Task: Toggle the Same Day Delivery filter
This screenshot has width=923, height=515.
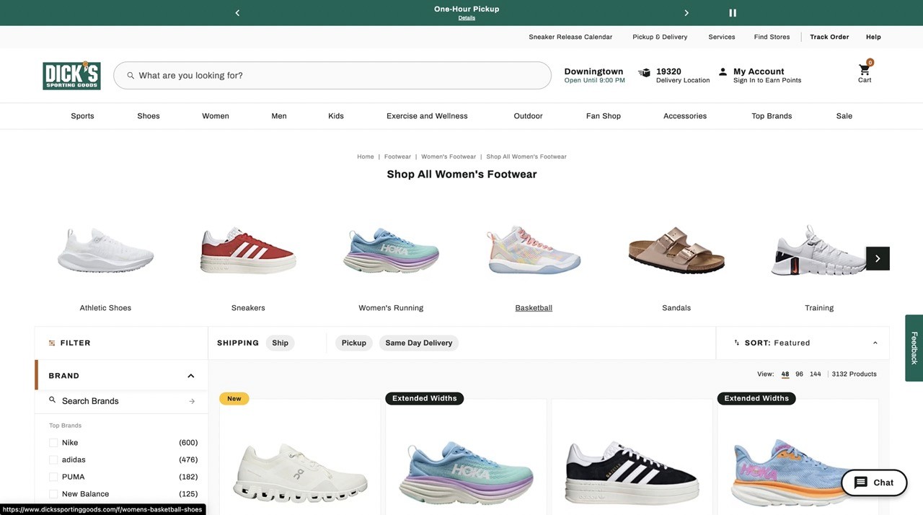Action: (x=419, y=343)
